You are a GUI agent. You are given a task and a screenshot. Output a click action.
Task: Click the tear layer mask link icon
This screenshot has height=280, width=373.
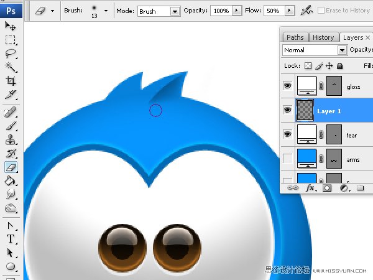[x=321, y=134]
